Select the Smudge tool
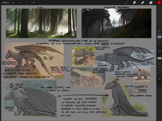This screenshot has width=162, height=121. [x=134, y=3]
